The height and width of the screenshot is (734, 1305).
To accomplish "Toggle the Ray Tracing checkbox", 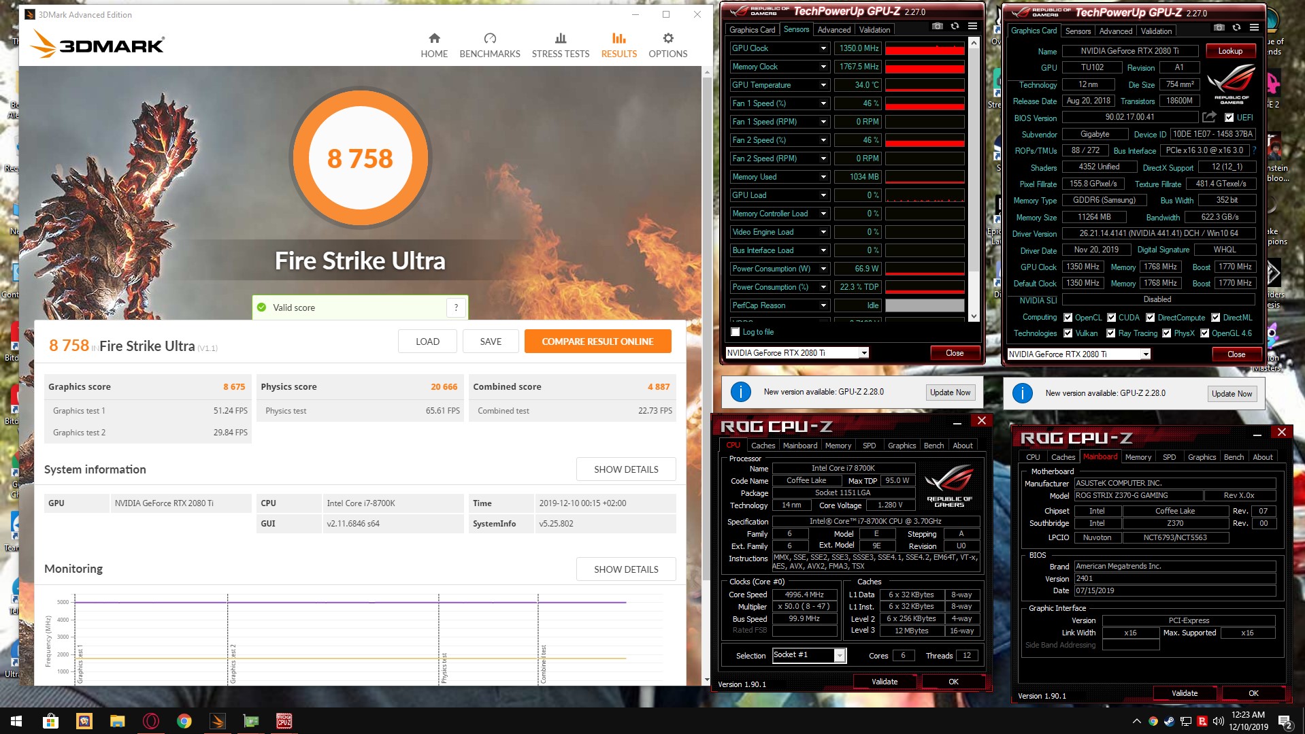I will pyautogui.click(x=1111, y=333).
